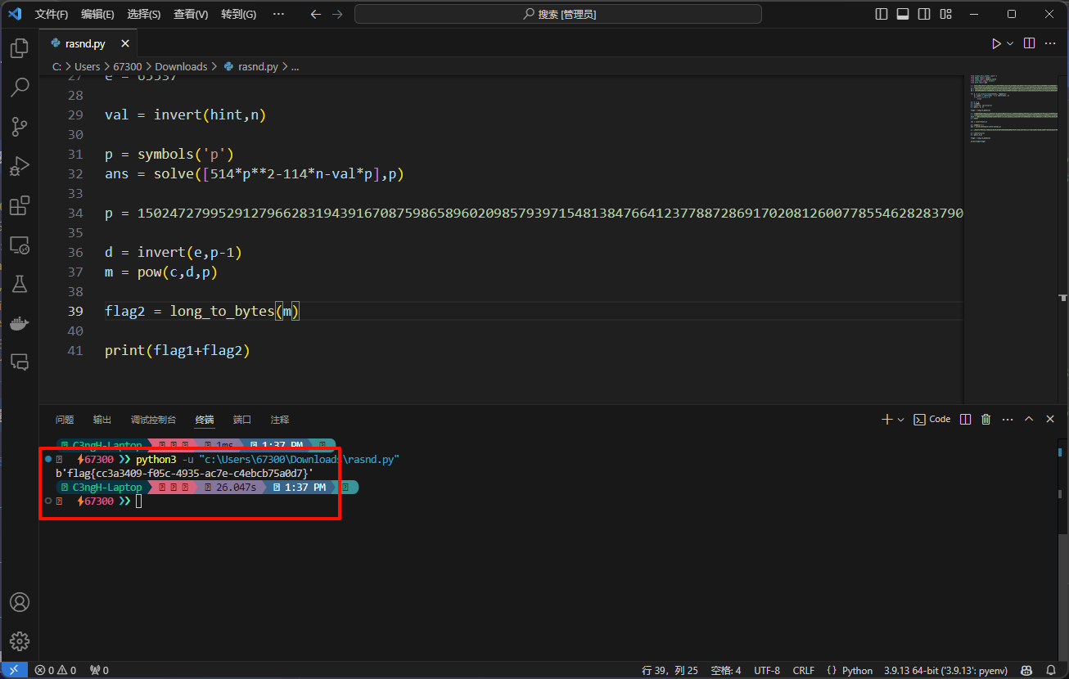Open the 转到(G) menu
This screenshot has width=1069, height=679.
[238, 14]
